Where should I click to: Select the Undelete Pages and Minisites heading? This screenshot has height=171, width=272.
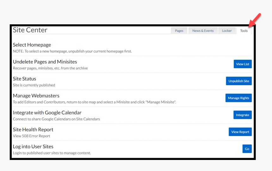45,62
